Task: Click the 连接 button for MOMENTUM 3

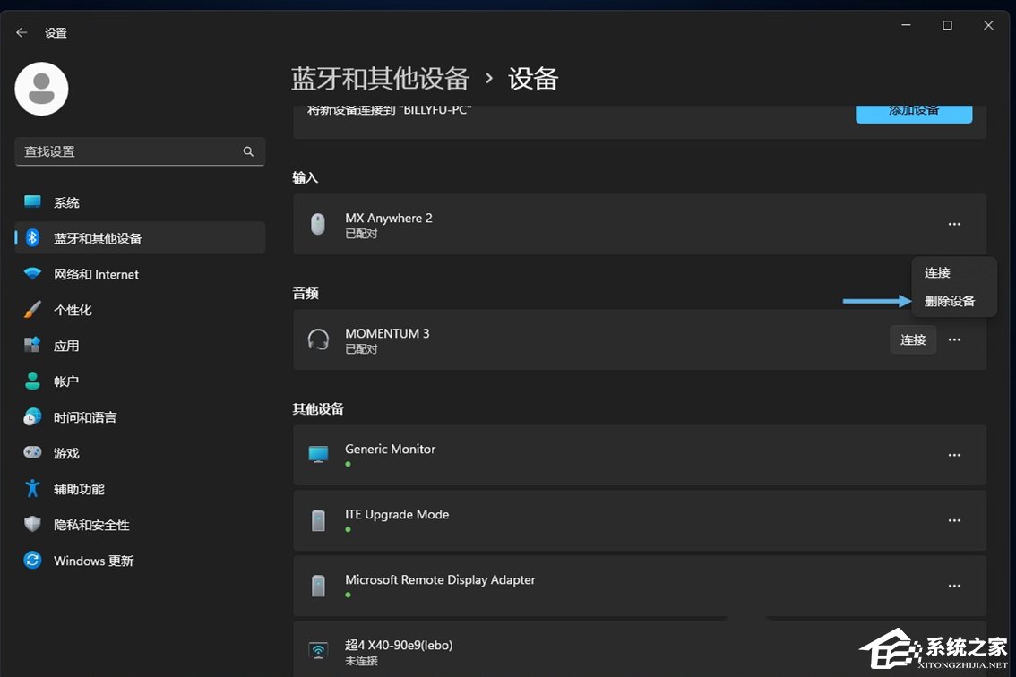Action: point(913,340)
